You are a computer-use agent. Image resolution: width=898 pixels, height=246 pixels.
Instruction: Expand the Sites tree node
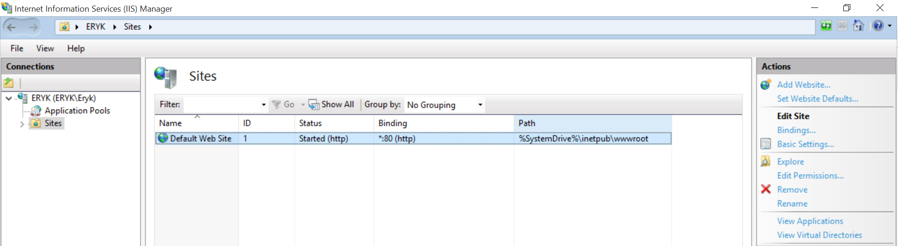22,124
